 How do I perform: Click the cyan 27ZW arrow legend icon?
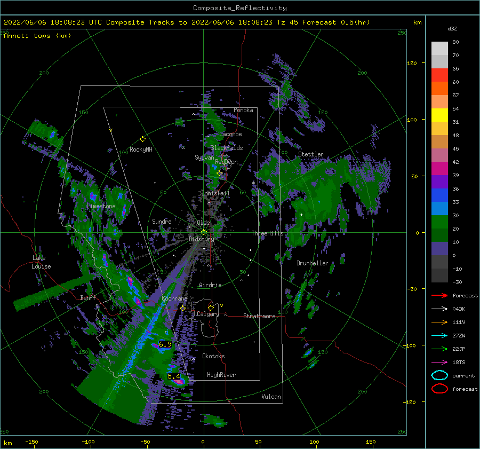point(439,336)
